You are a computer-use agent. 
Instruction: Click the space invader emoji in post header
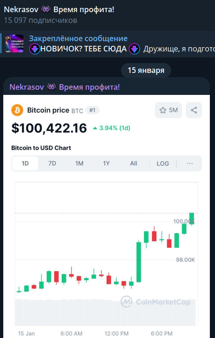click(51, 87)
